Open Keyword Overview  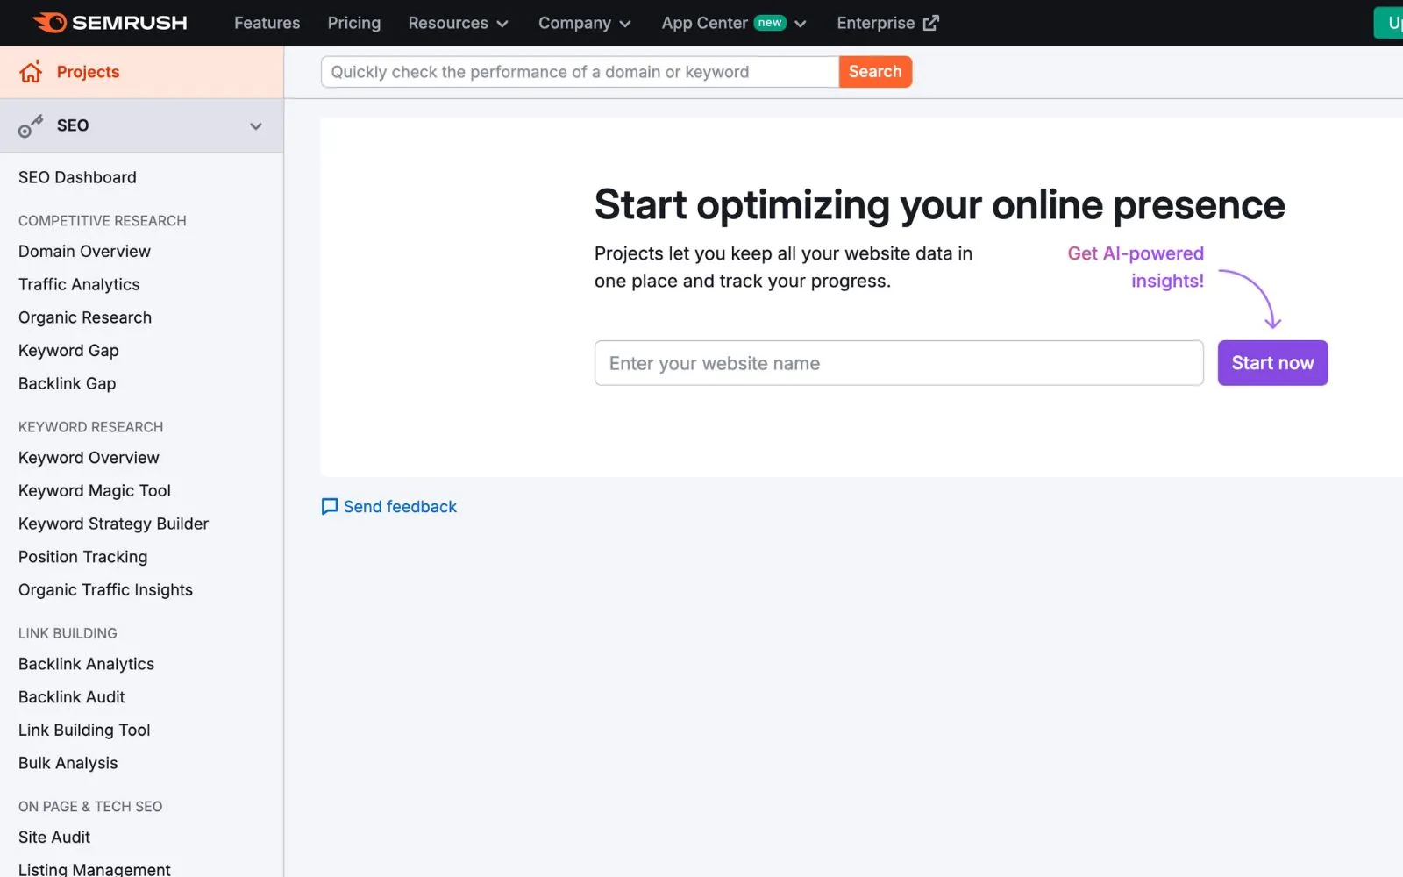click(89, 458)
